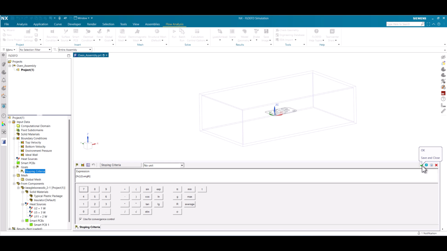Screen dimensions: 447x251
Task: Select Global Mesh in project tree
Action: [x=33, y=180]
